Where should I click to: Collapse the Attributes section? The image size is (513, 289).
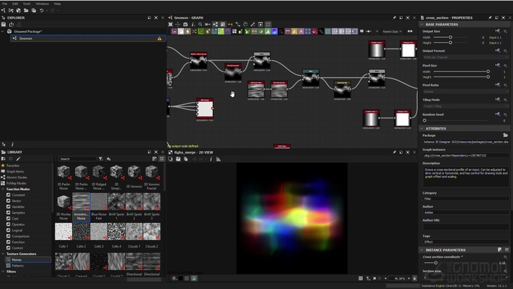click(x=422, y=128)
